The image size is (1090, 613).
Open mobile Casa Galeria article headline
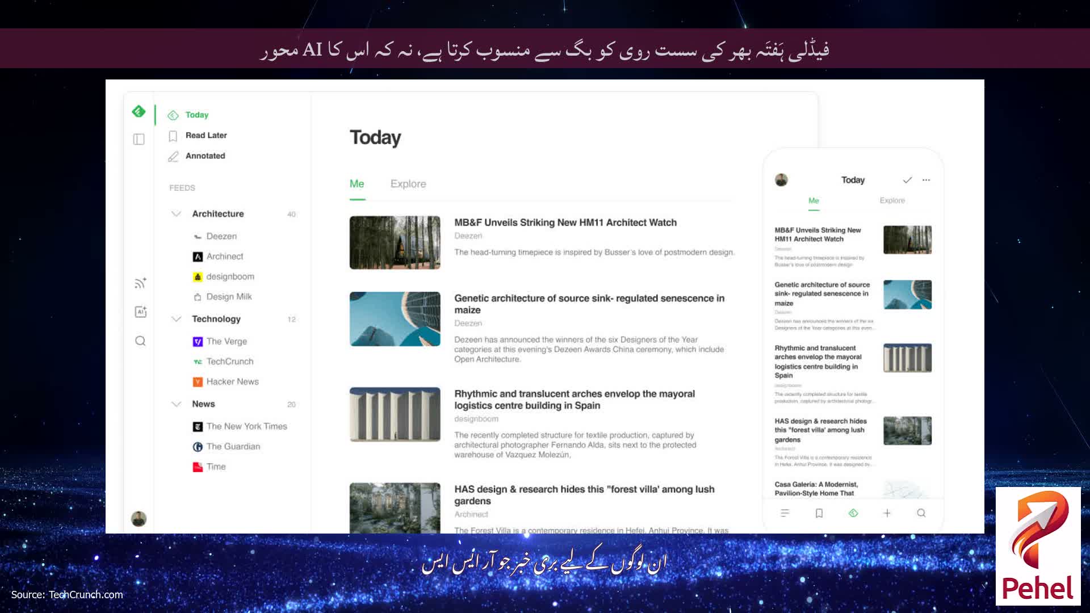click(816, 489)
